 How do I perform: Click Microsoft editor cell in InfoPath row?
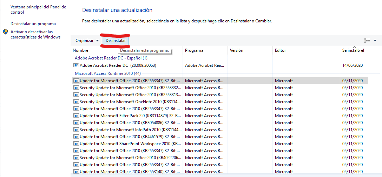point(284,130)
